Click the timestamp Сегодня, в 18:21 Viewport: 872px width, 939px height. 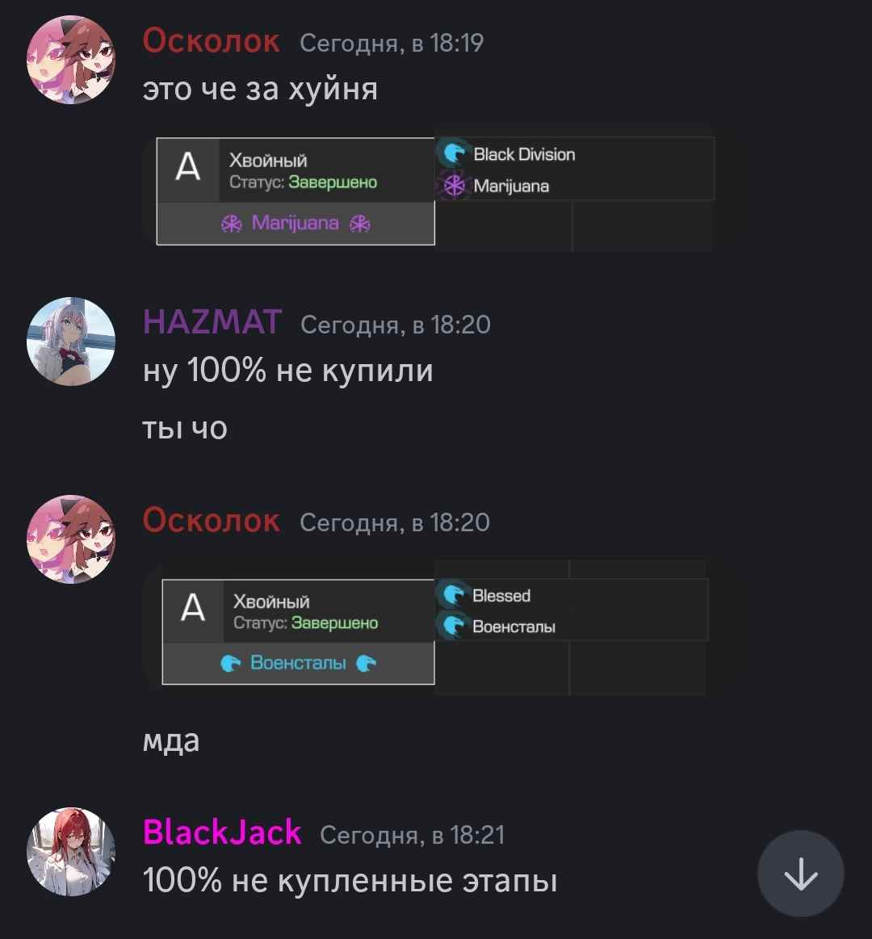point(412,835)
